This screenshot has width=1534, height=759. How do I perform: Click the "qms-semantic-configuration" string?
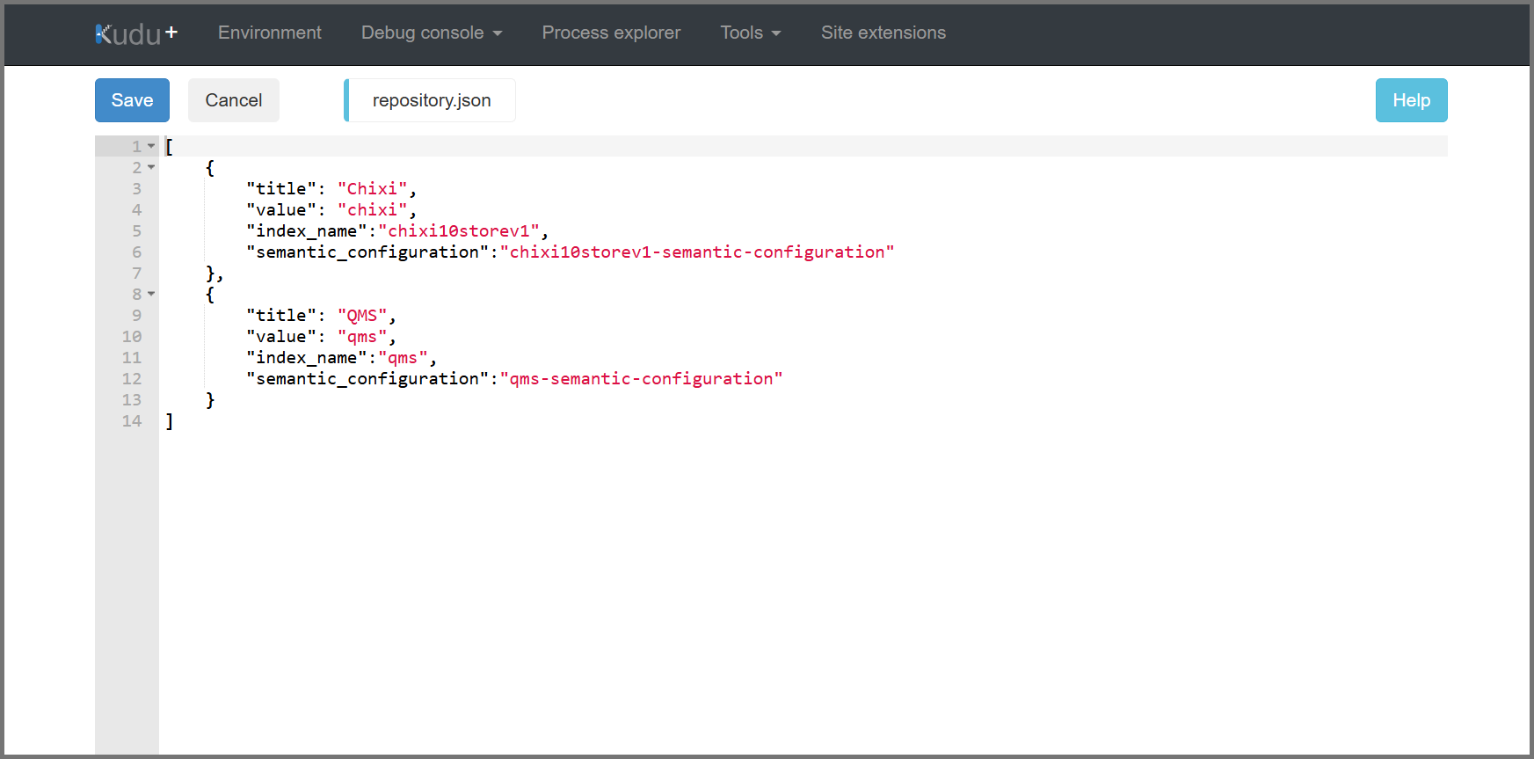(x=641, y=379)
